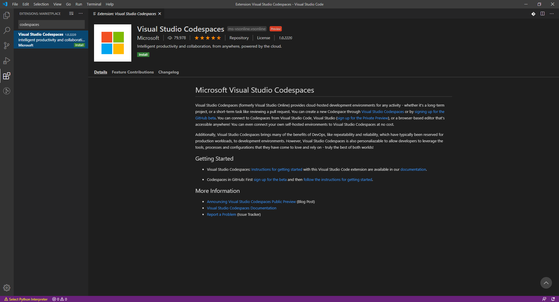559x302 pixels.
Task: Open the Selection menu
Action: pyautogui.click(x=41, y=4)
